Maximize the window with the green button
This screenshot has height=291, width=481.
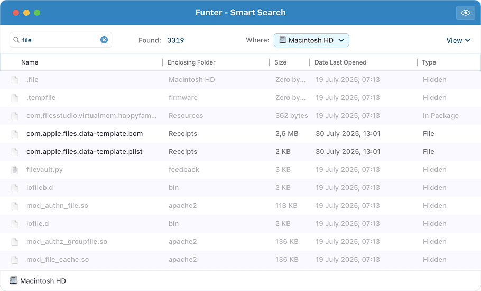click(x=37, y=13)
